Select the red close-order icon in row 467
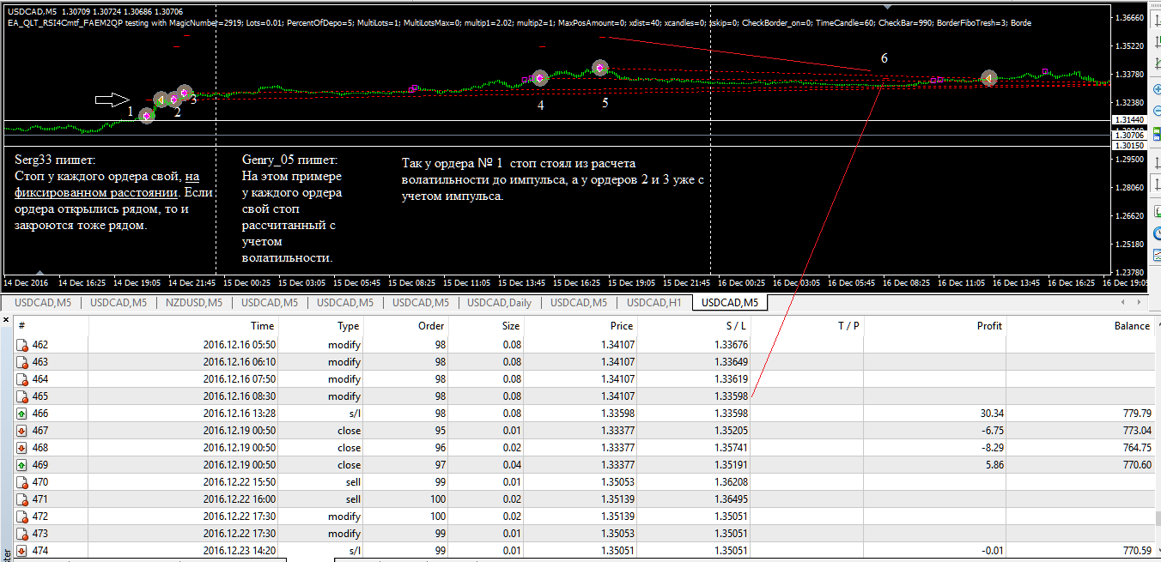Screen dimensions: 1161x562 point(22,431)
